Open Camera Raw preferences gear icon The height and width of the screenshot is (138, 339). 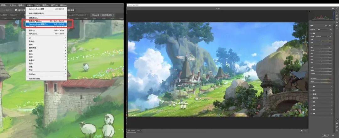pyautogui.click(x=333, y=8)
